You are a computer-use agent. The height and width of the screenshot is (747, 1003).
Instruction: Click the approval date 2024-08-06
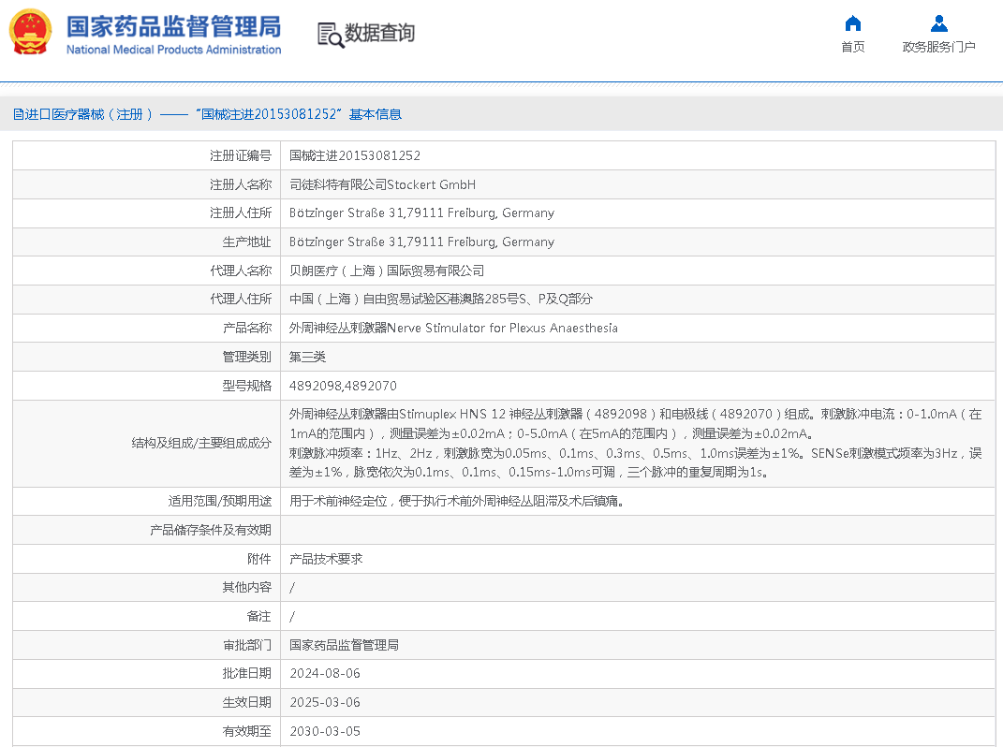pos(324,673)
